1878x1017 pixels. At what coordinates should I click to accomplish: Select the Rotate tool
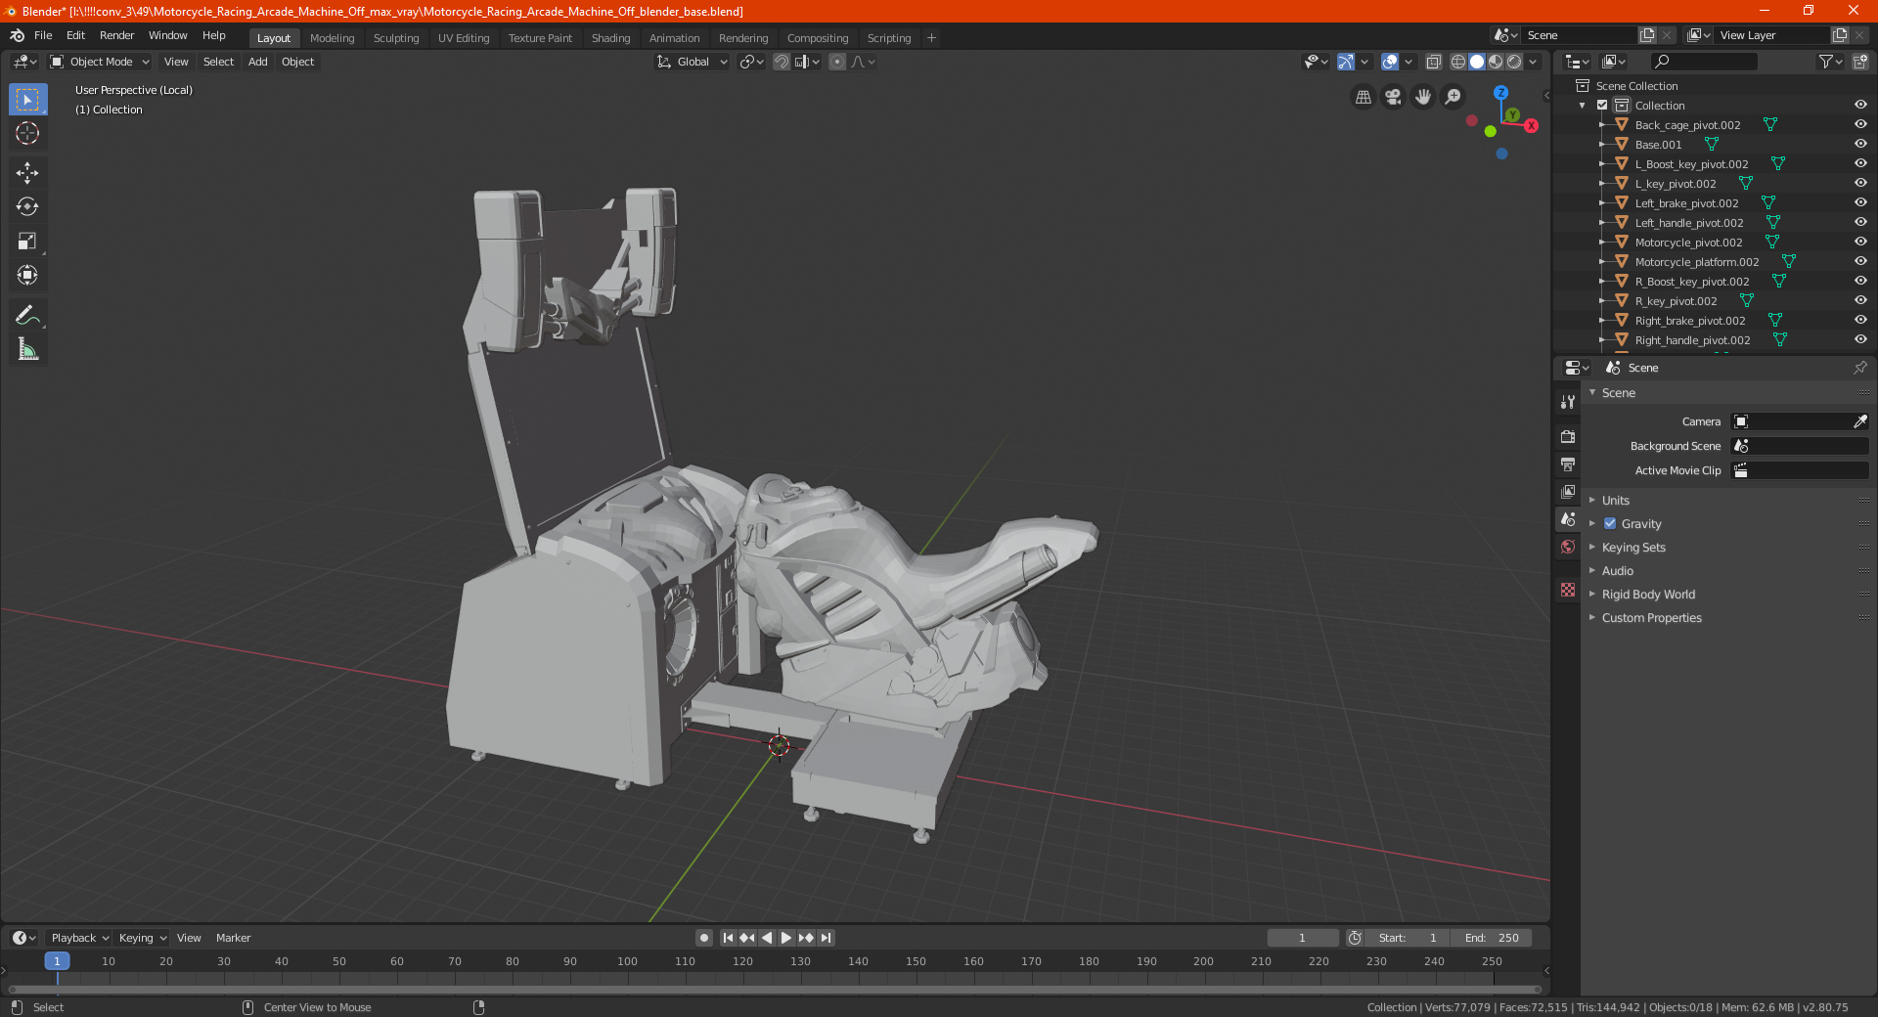(27, 206)
